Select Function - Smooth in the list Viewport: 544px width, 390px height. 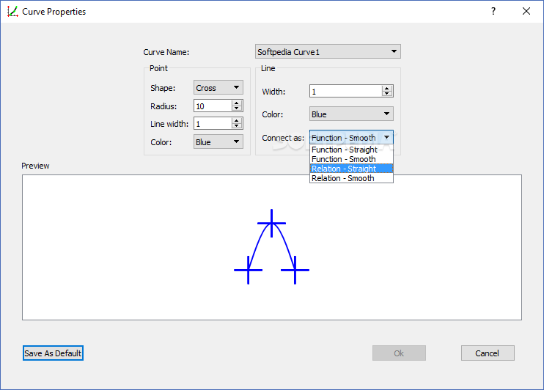[x=351, y=159]
